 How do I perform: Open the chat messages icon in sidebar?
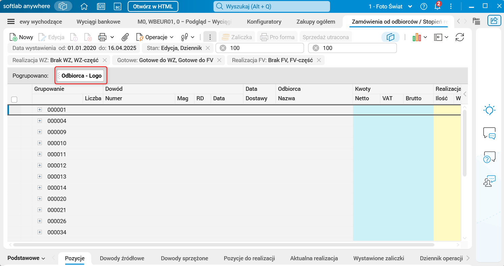coord(489,133)
